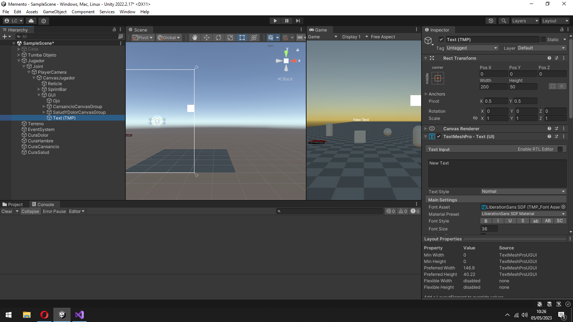Open the Component menu

click(x=83, y=12)
